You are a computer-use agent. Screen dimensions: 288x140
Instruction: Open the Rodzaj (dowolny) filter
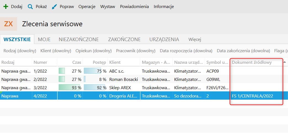pyautogui.click(x=20, y=51)
